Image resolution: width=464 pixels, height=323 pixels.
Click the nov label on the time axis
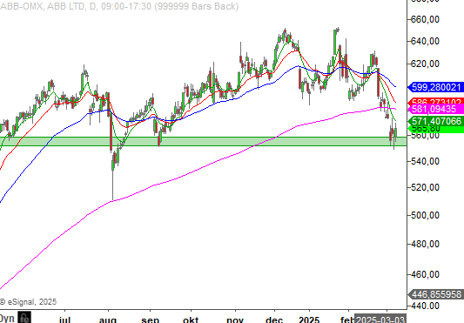(235, 320)
